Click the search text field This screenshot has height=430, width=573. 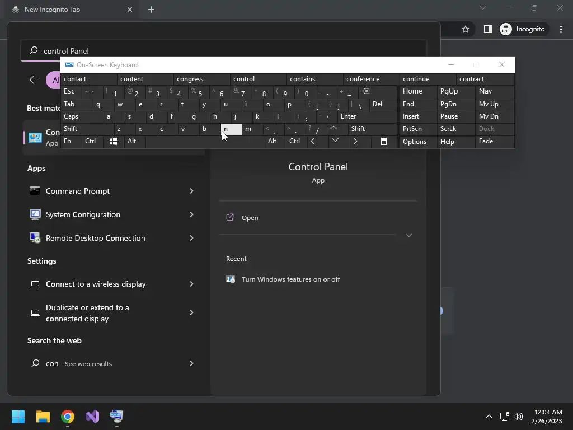click(x=224, y=50)
